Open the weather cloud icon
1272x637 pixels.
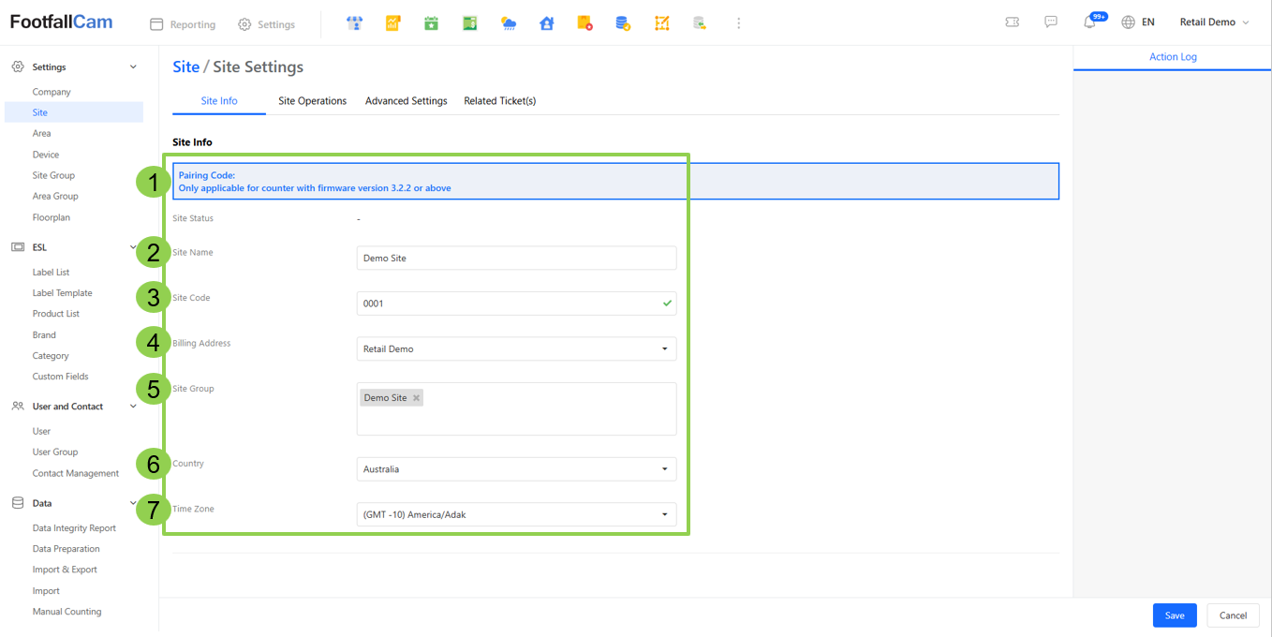click(x=508, y=23)
